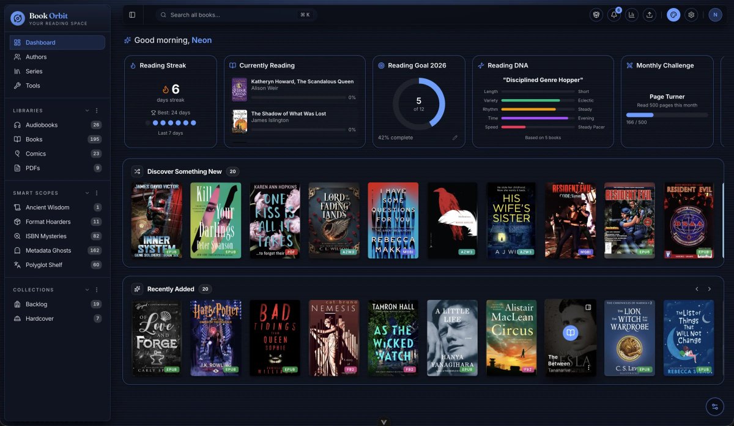Expand the bottom chevron handle
Screen dimensions: 734x426
384,422
